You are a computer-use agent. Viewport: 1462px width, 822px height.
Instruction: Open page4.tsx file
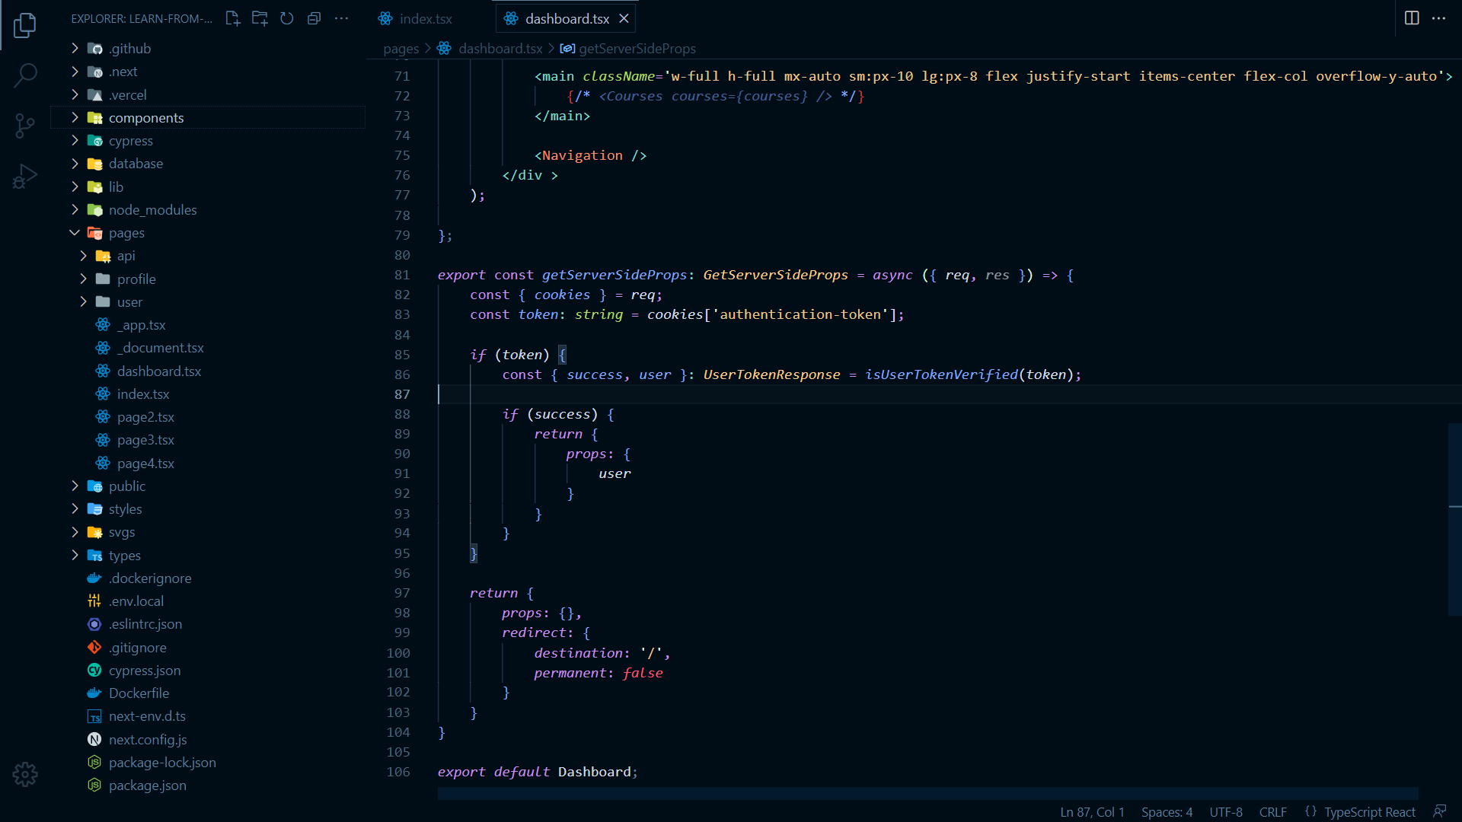[x=208, y=464]
